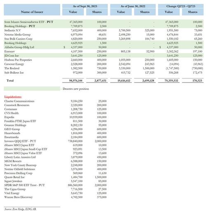Click the Liquidations heading
This screenshot has height=211, width=206.
click(x=13, y=97)
